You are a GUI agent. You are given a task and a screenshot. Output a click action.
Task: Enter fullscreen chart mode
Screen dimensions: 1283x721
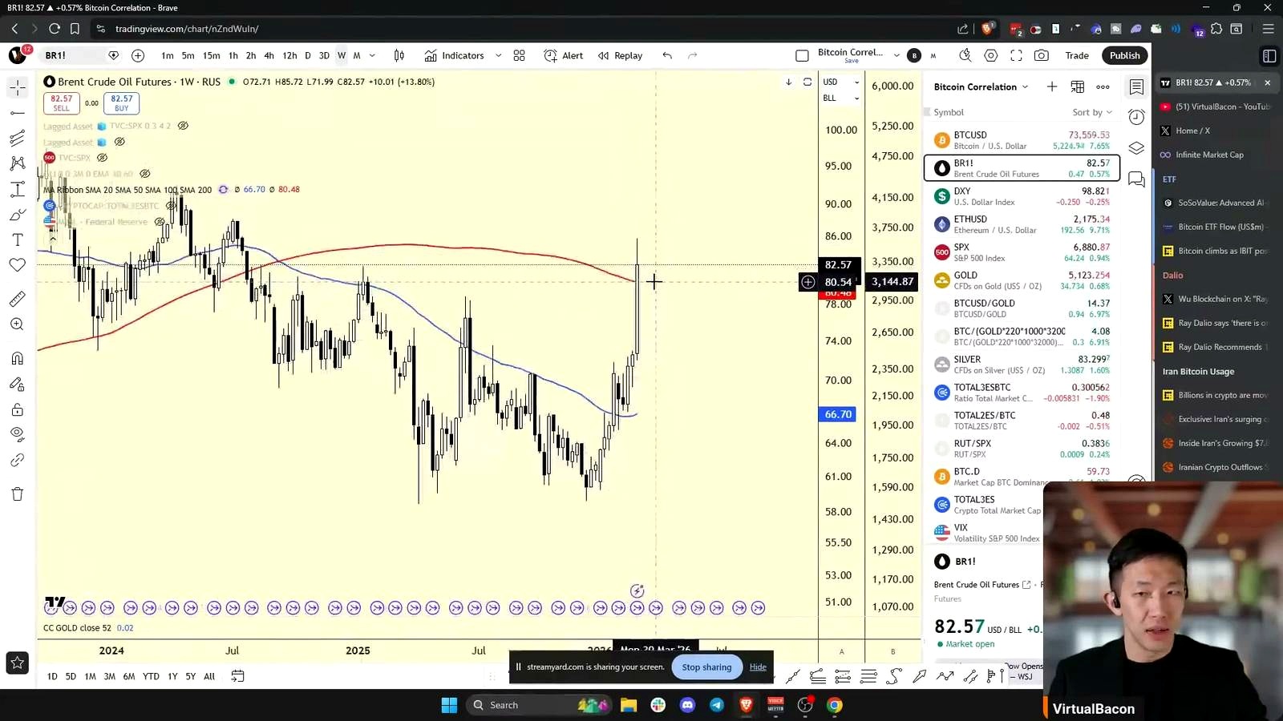(x=1016, y=55)
